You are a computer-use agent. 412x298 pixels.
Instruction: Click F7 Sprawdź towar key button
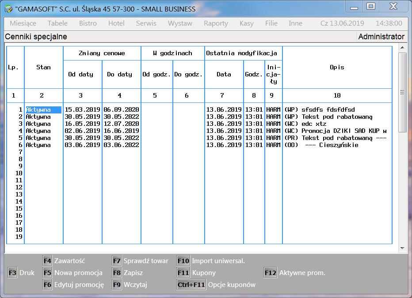[117, 261]
